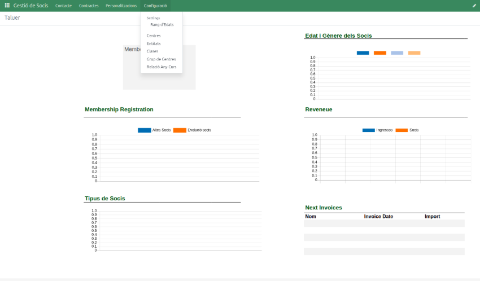Click the Gestió de Socis app title
This screenshot has width=480, height=281.
point(30,6)
